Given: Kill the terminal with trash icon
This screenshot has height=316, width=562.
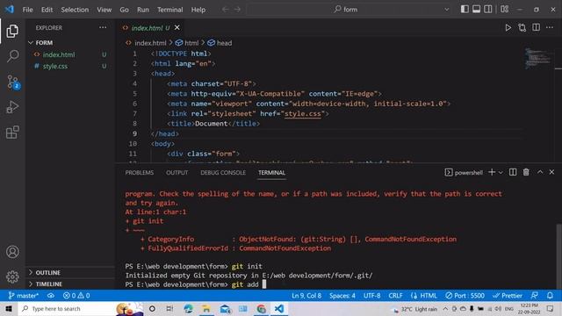Looking at the screenshot, I should click(526, 172).
